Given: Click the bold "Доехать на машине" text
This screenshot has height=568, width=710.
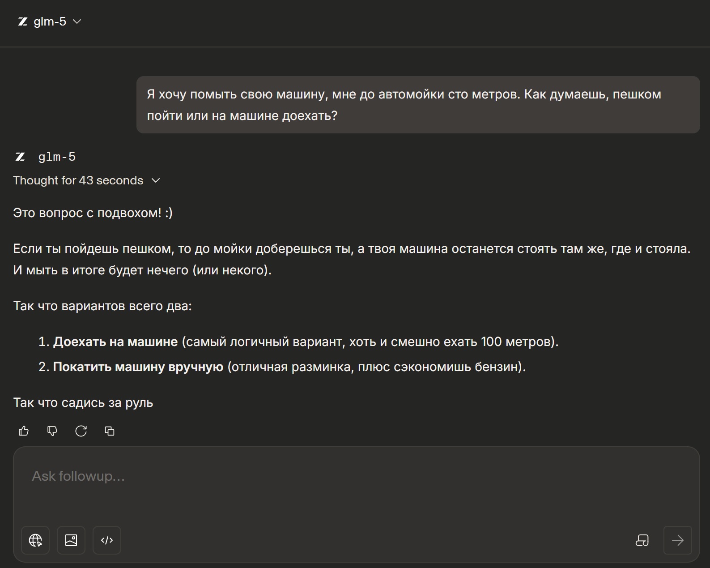Looking at the screenshot, I should click(115, 342).
